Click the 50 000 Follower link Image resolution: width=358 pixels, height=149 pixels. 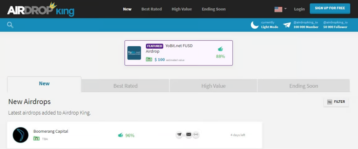coord(335,27)
